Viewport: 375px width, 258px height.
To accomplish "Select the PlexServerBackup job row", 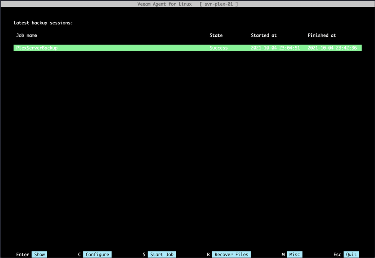I will (187, 48).
